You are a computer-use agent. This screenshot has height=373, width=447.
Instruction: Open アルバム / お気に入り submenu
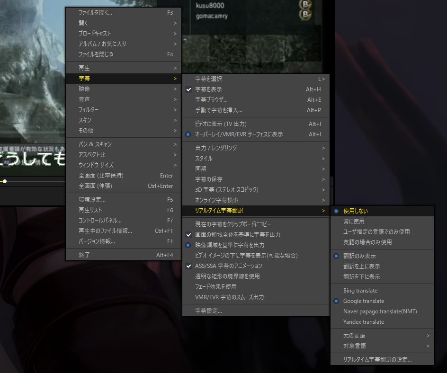pos(124,44)
